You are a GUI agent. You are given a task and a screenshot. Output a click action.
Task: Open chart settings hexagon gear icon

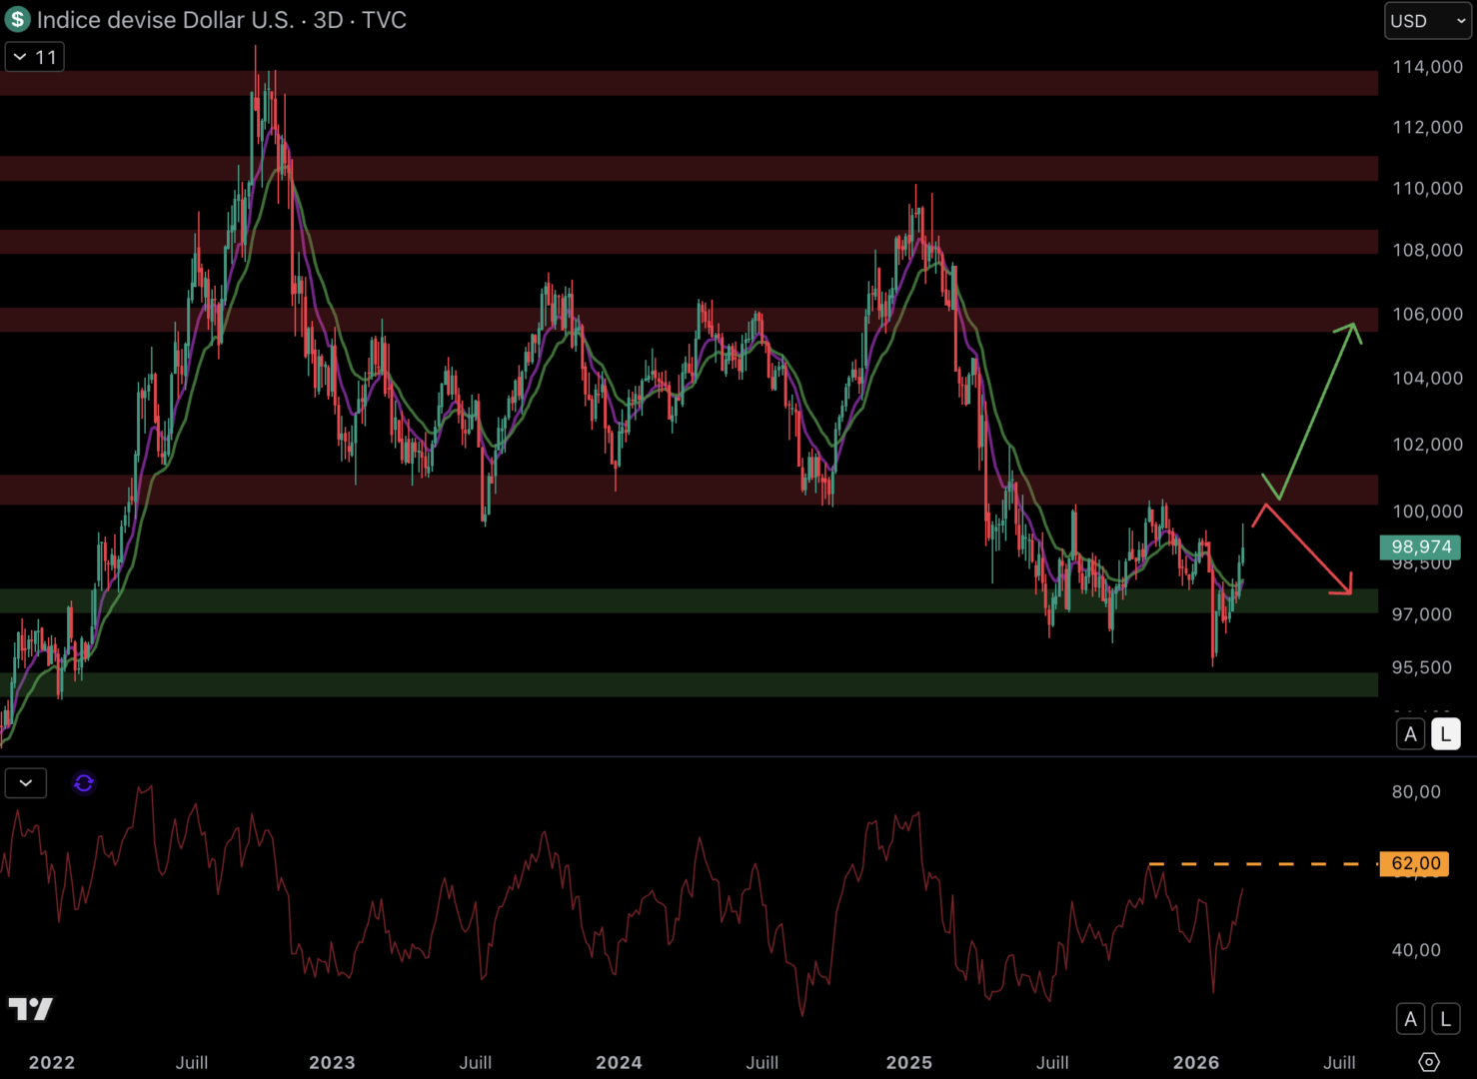[1429, 1062]
